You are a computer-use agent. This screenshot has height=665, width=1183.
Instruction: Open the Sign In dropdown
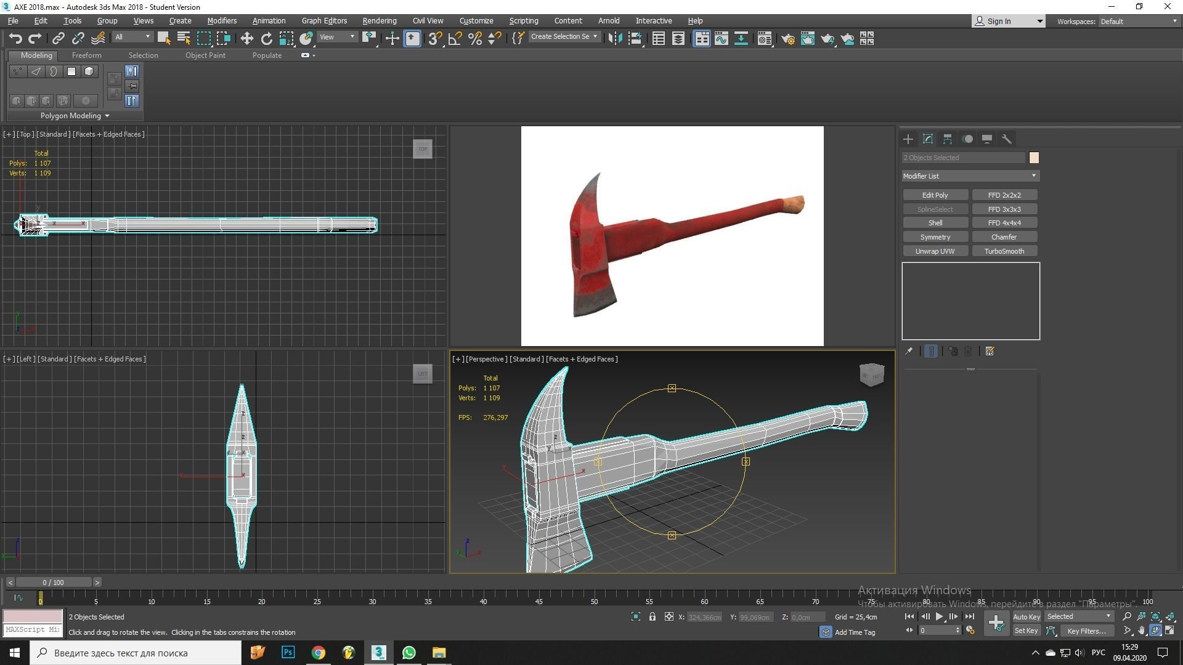(x=1008, y=21)
